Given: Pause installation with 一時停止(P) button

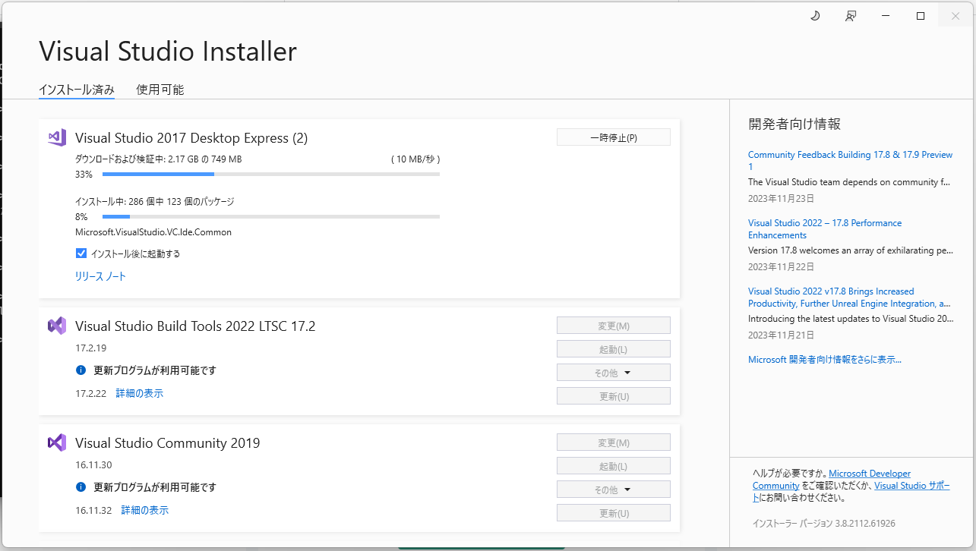Looking at the screenshot, I should point(614,137).
